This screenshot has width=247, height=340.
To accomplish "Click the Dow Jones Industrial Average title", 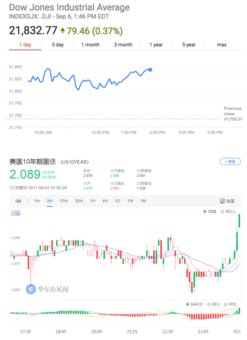I will (69, 7).
